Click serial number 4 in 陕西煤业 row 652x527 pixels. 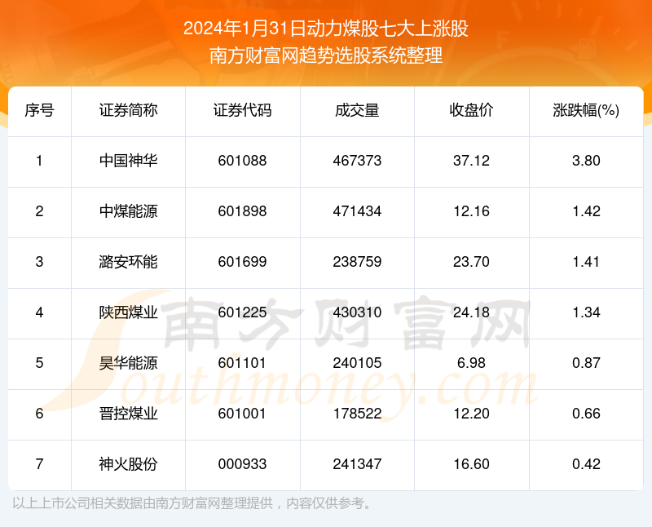[x=39, y=312]
